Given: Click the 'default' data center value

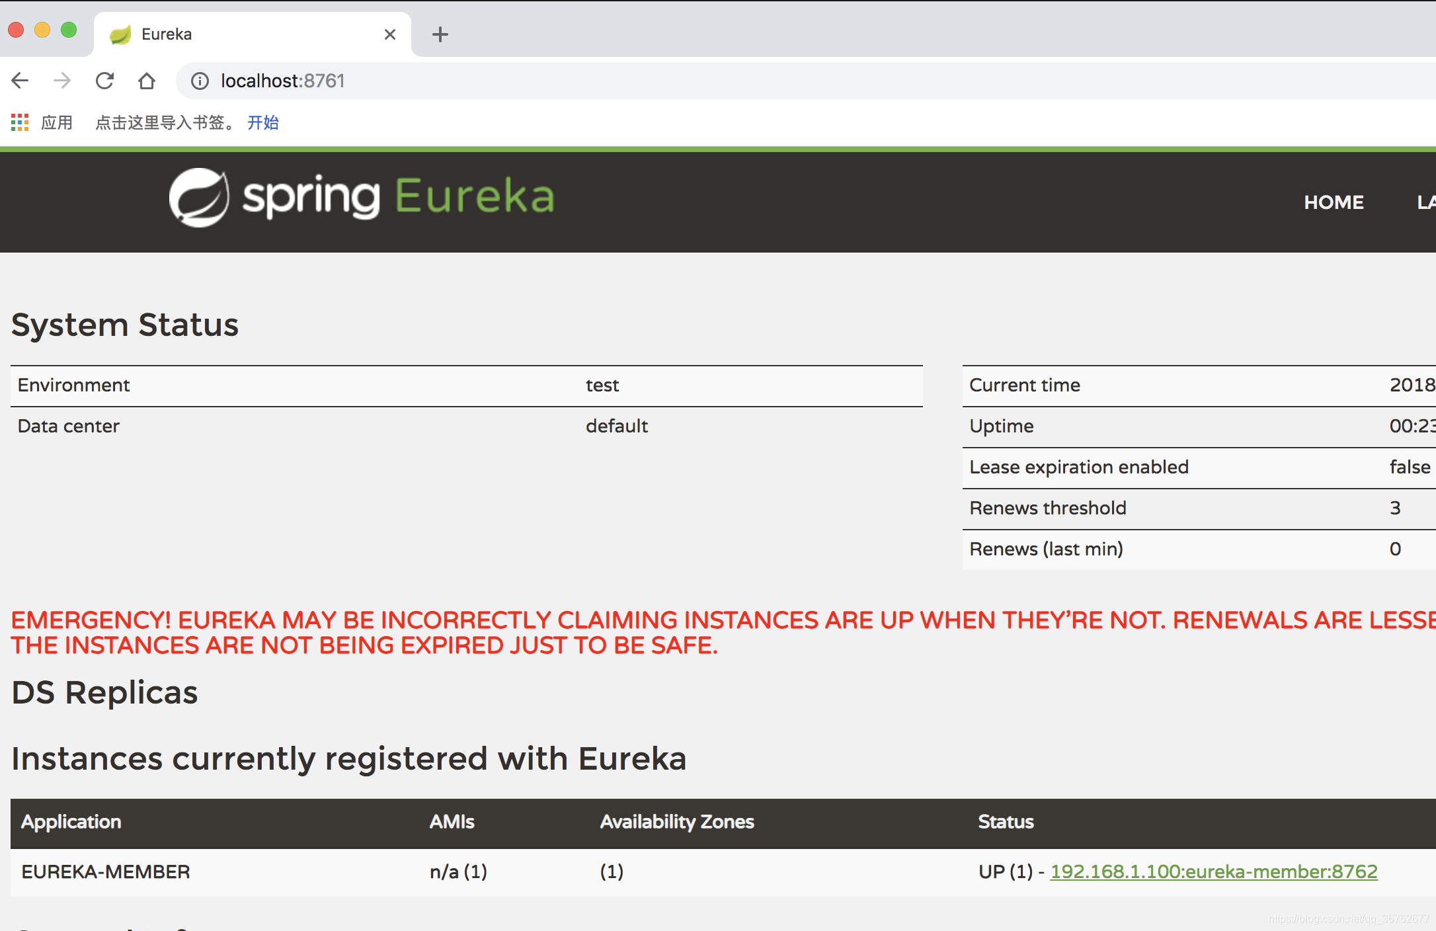Looking at the screenshot, I should [x=617, y=426].
